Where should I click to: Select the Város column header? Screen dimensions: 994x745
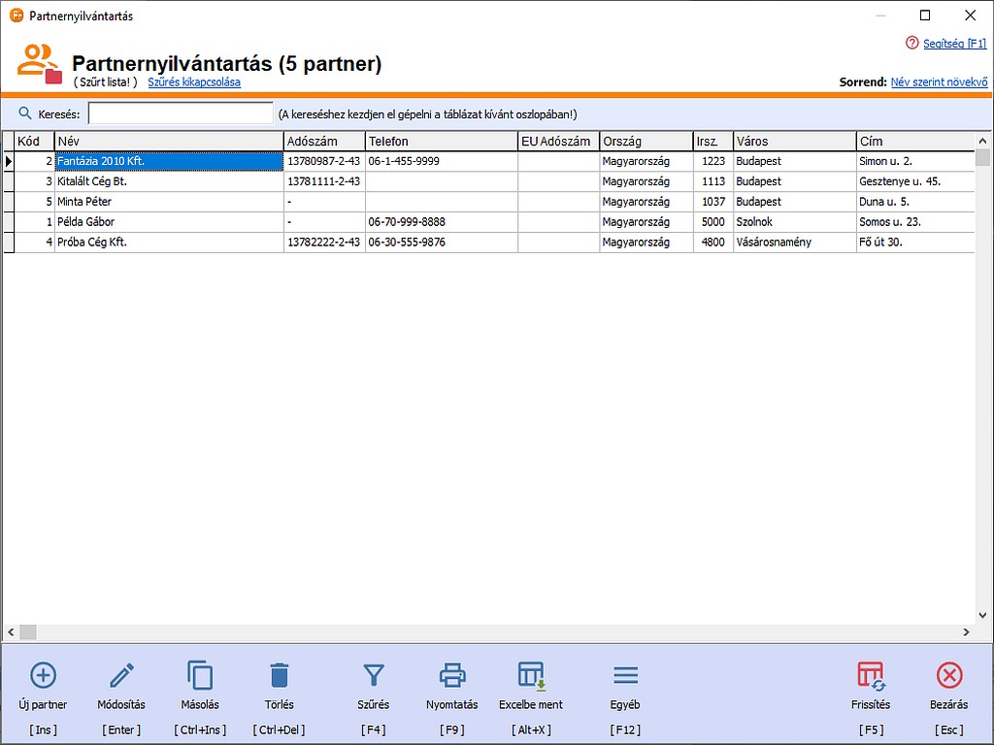(x=793, y=142)
